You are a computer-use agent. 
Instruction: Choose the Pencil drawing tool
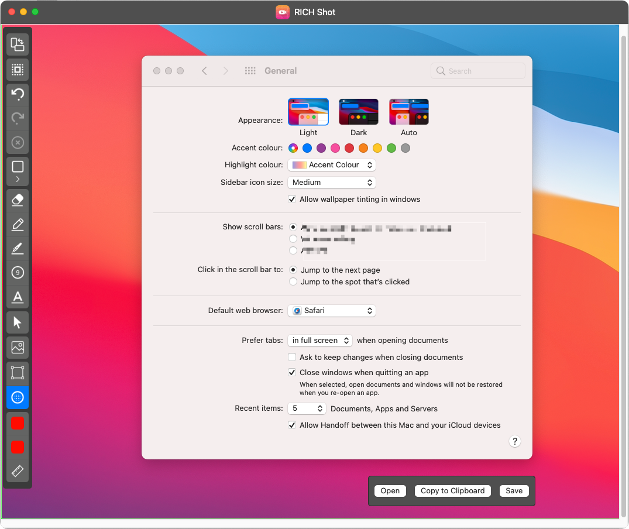17,225
